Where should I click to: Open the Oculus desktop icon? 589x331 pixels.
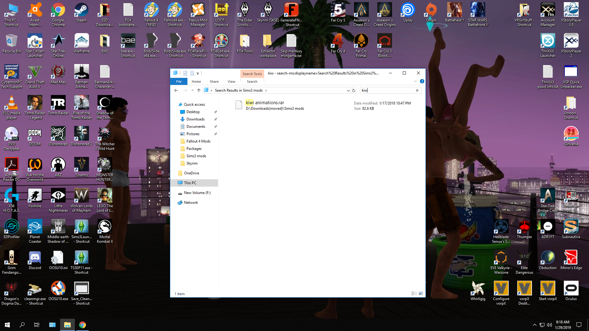(571, 291)
